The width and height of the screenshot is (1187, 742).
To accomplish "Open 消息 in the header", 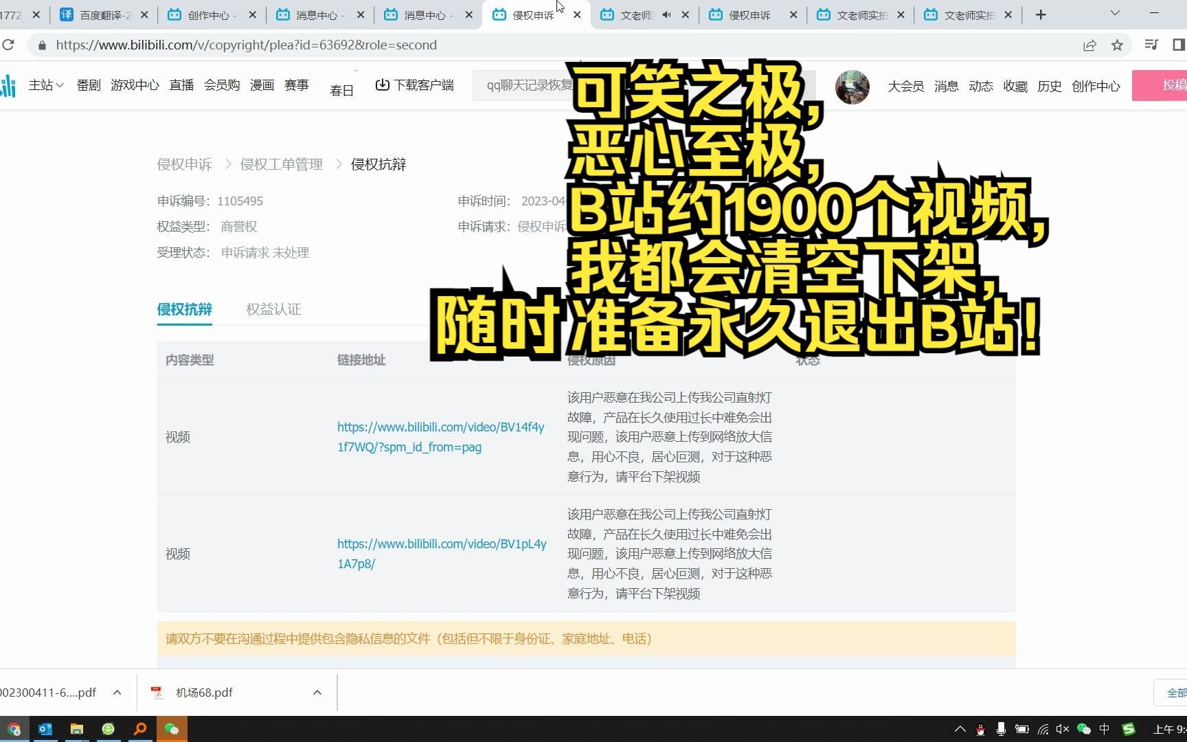I will [x=946, y=86].
